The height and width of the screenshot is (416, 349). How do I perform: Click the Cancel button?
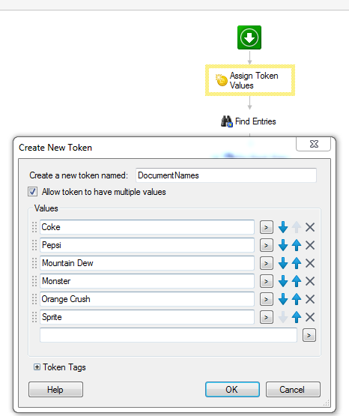point(293,390)
